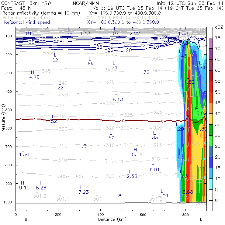Click the 'dBZ' units label above colorbar
225x225 pixels.
pyautogui.click(x=219, y=27)
